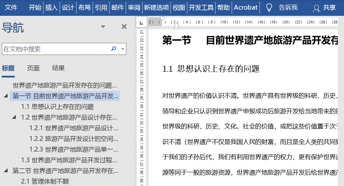This screenshot has height=186, width=344.
Task: Click the magnifier search icon
Action: 114,49
